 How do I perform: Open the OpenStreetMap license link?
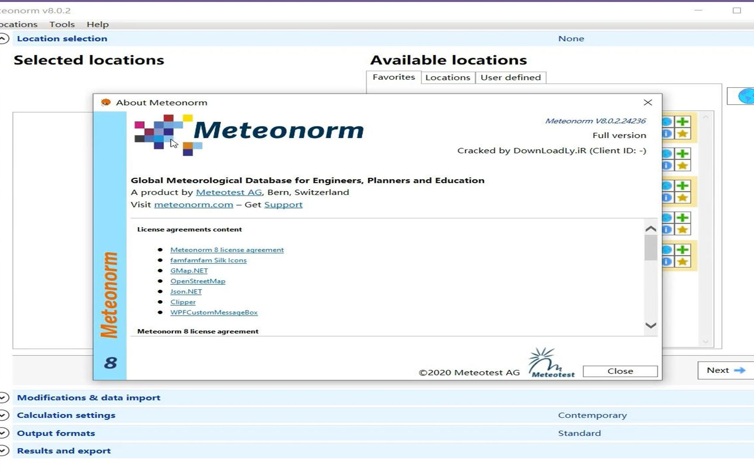tap(198, 281)
